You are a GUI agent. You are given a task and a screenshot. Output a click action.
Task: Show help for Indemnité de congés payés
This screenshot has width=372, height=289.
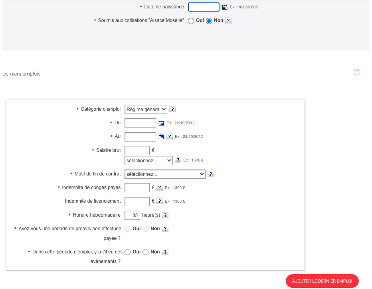point(160,188)
